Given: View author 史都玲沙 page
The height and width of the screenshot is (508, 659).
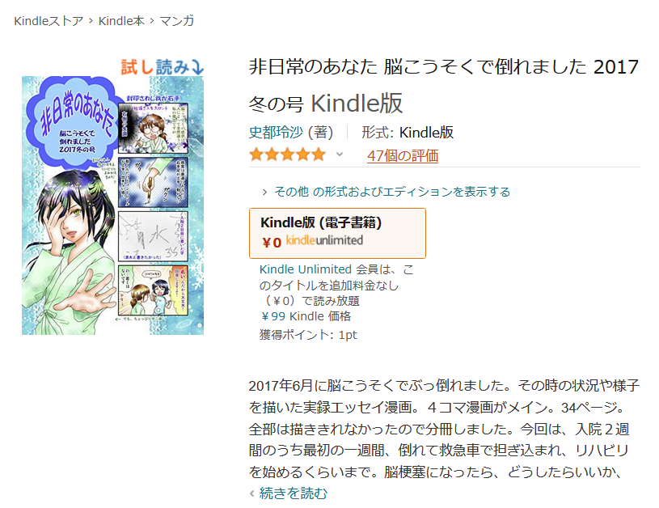Looking at the screenshot, I should [276, 133].
